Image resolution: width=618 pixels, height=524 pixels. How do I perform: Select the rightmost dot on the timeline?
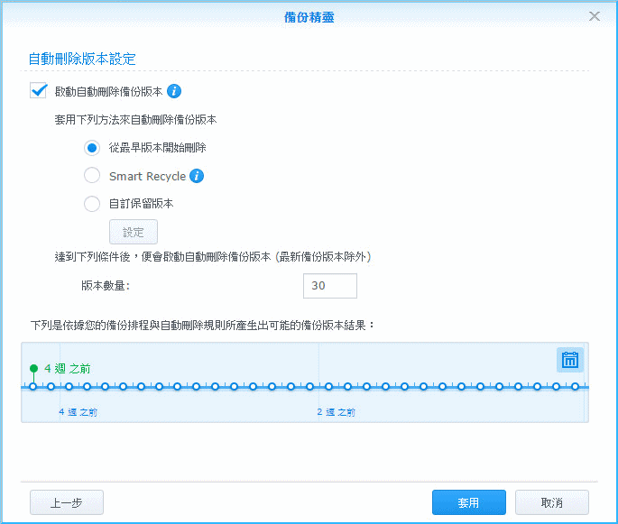tap(574, 387)
